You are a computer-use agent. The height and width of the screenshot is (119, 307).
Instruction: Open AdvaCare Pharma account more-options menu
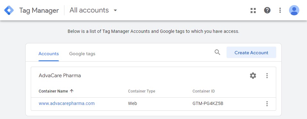[267, 76]
